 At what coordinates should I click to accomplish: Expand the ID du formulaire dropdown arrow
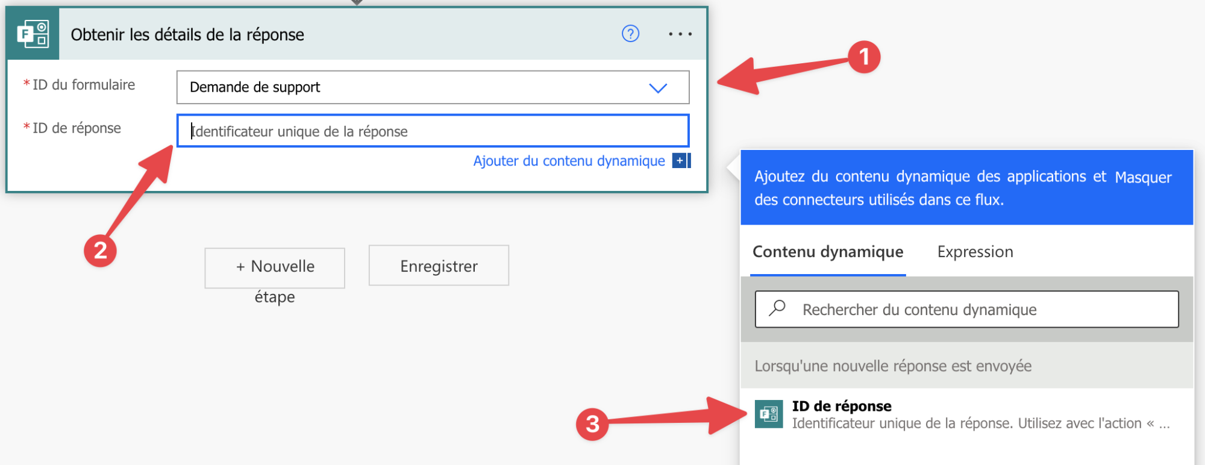(x=658, y=88)
